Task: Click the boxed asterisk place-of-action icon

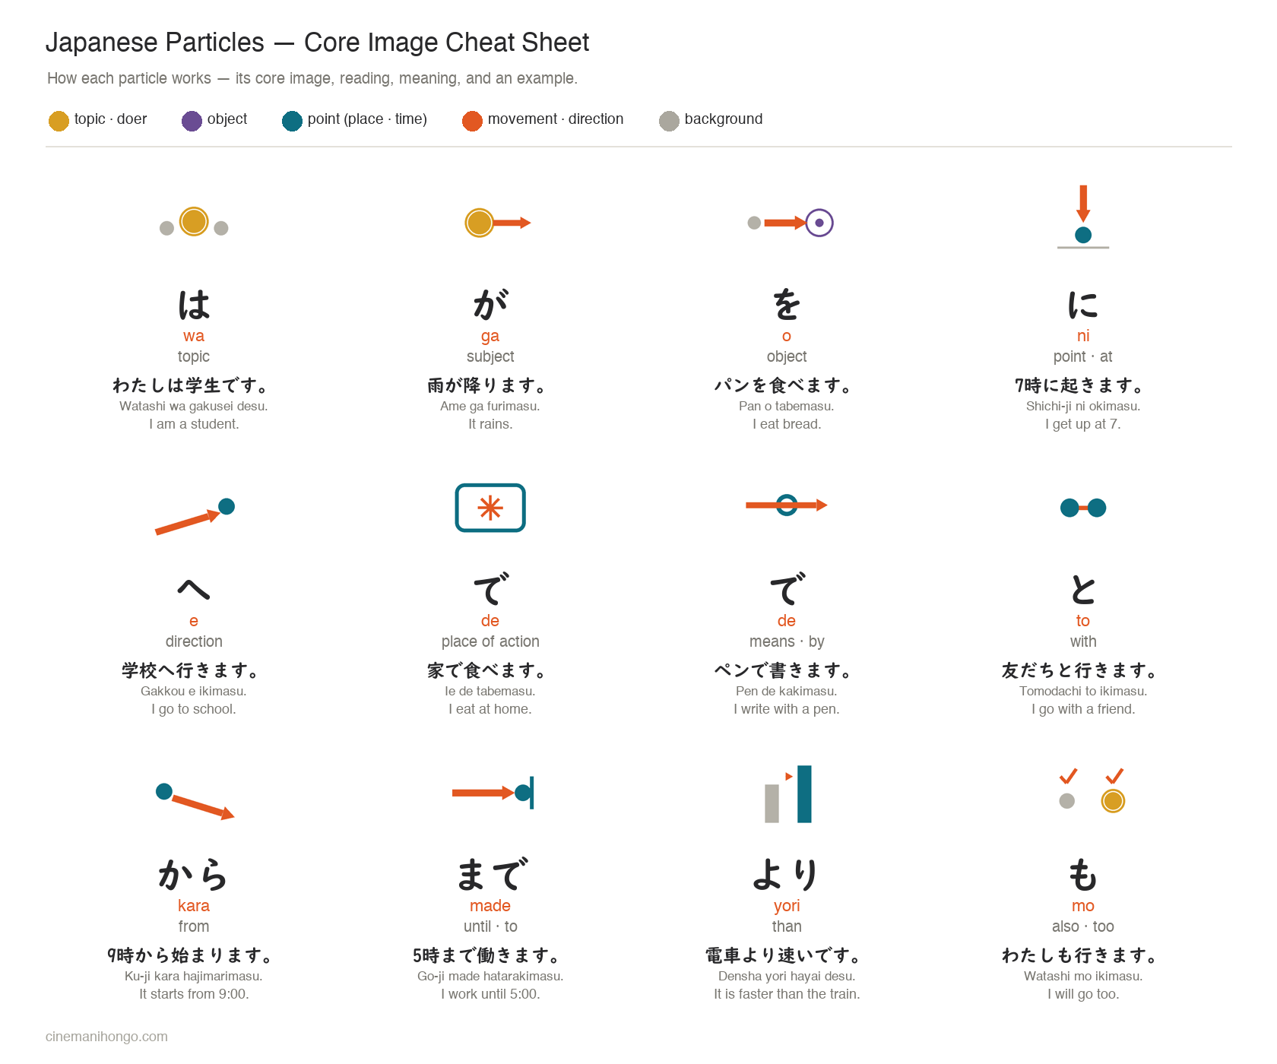Action: pos(490,508)
